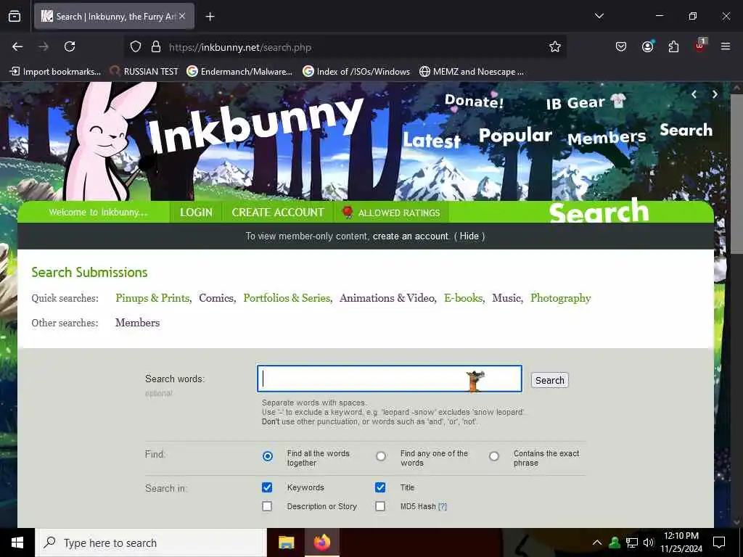743x557 pixels.
Task: Enable Description or Story checkbox
Action: (x=267, y=506)
